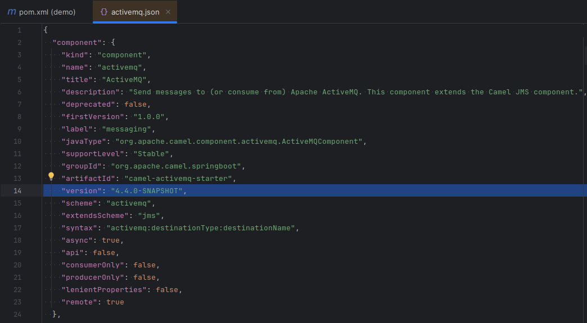Image resolution: width=587 pixels, height=323 pixels.
Task: Click the JSON braces icon on activemq.json tab
Action: point(104,12)
